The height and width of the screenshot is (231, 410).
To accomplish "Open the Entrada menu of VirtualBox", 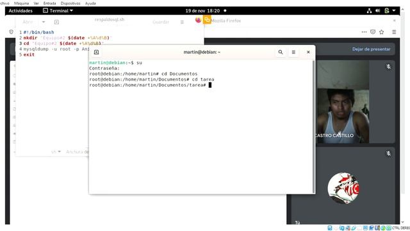I will [49, 3].
